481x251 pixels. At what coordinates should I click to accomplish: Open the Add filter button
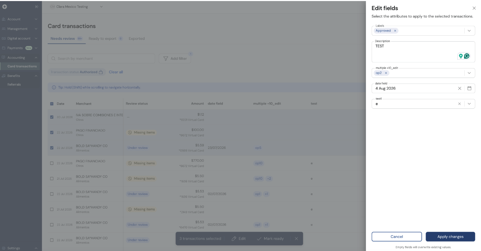pos(175,59)
